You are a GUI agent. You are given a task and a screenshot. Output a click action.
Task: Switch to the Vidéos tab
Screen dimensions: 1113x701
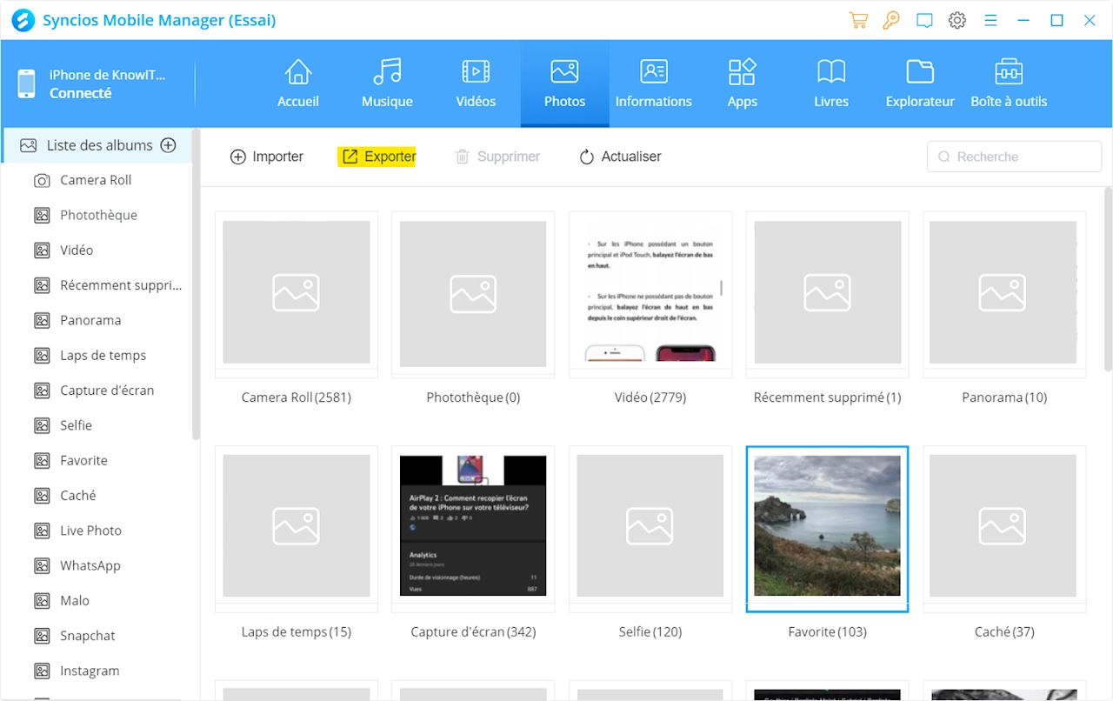click(x=476, y=83)
